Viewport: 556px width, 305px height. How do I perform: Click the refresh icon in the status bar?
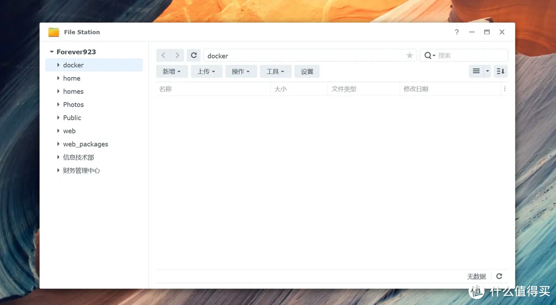tap(499, 276)
